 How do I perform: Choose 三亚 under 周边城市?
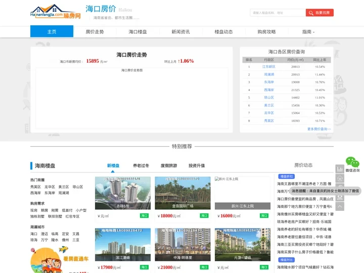[x=76, y=240]
